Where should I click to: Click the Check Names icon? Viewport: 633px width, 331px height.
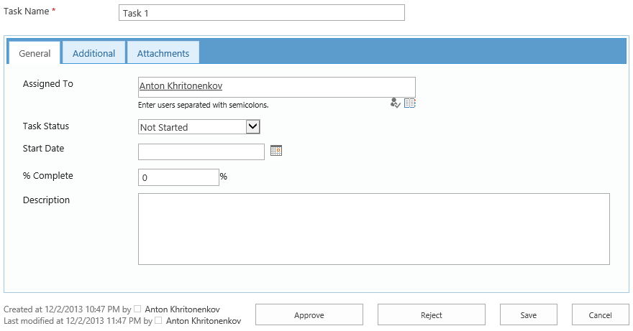click(395, 103)
